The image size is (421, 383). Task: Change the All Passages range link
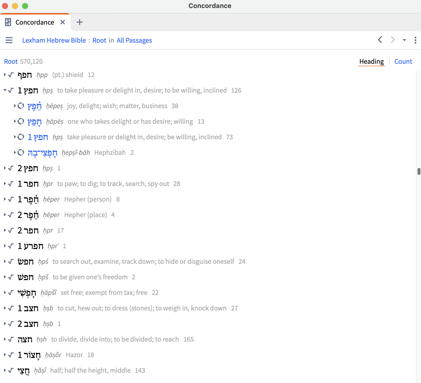click(x=134, y=40)
